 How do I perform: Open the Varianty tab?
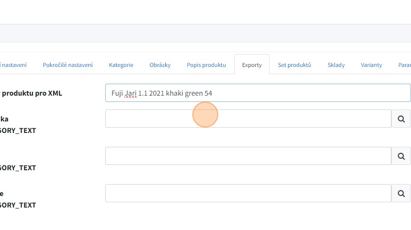371,65
